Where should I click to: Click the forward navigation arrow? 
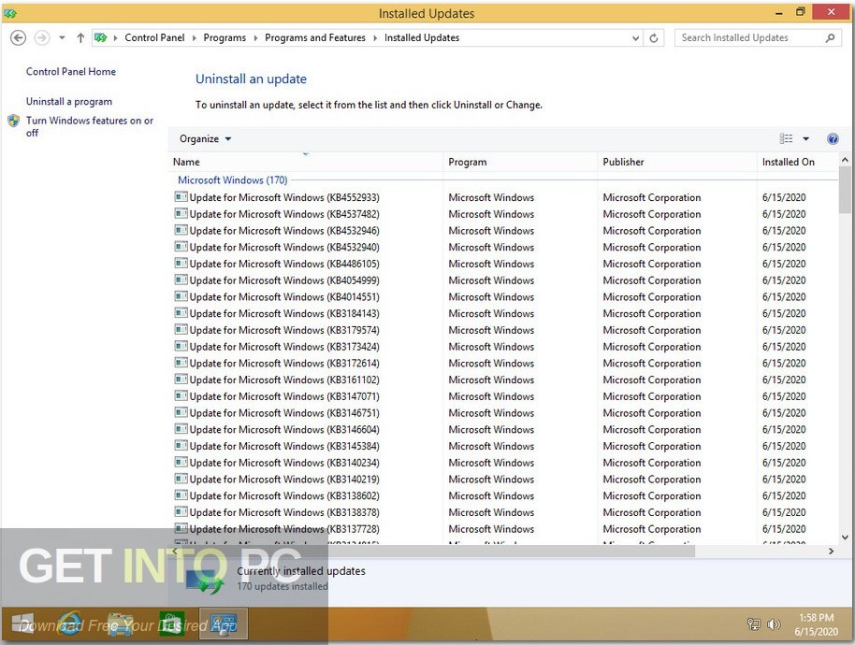[41, 37]
